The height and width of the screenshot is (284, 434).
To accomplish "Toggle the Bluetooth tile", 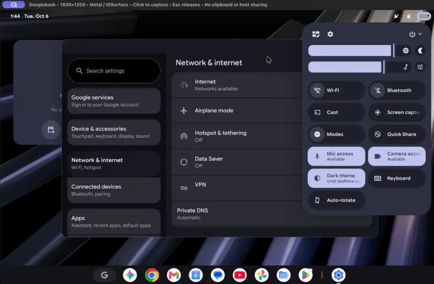I will click(397, 90).
